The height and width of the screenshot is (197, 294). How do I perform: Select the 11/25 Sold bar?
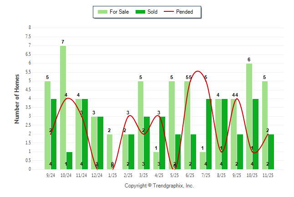point(271,152)
